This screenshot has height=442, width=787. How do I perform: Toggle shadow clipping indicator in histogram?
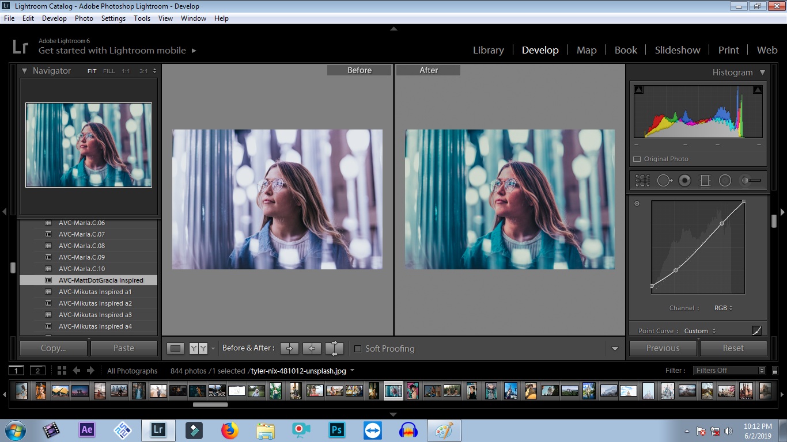pyautogui.click(x=638, y=90)
